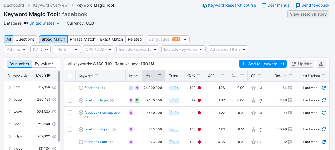Open SERP view for 51 results

(290, 113)
